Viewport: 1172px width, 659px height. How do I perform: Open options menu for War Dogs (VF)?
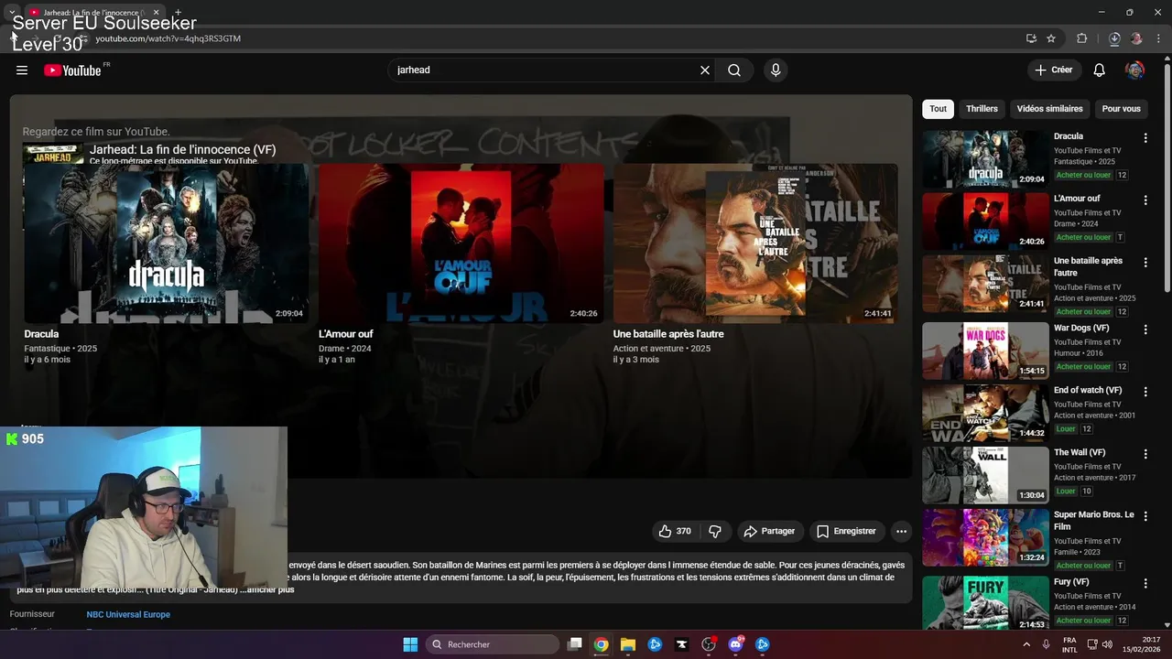point(1145,329)
